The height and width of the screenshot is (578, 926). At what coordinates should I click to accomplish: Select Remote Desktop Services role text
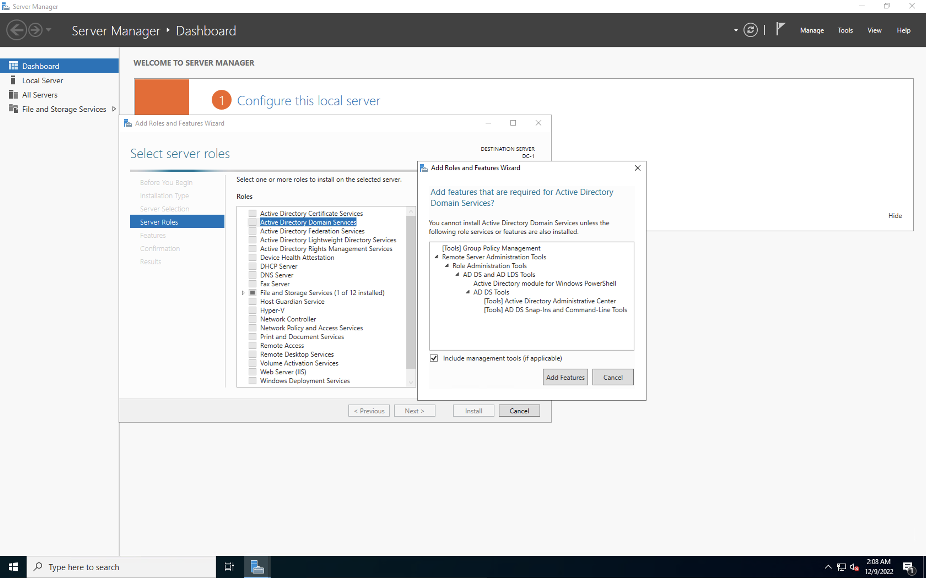pos(297,355)
